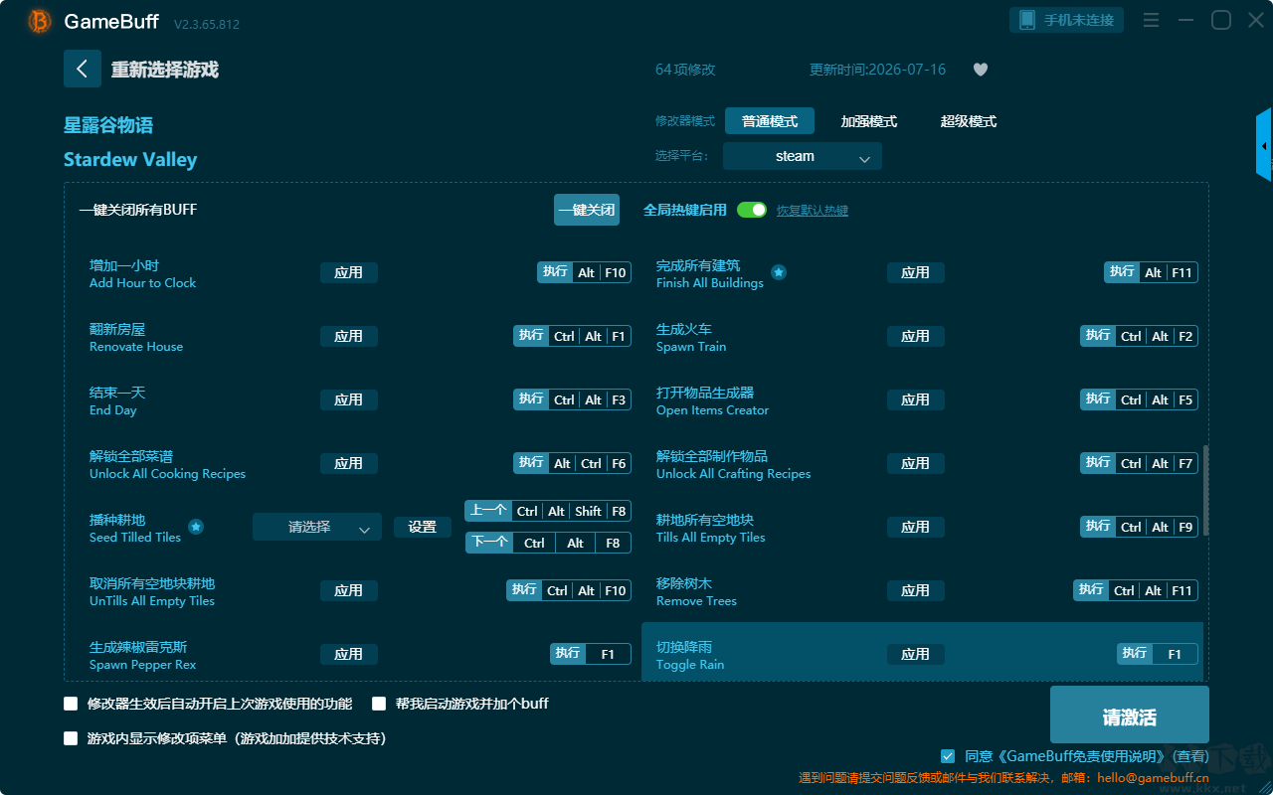This screenshot has height=795, width=1273.
Task: Open the Seed Tilled Tiles selection dropdown
Action: [x=317, y=527]
